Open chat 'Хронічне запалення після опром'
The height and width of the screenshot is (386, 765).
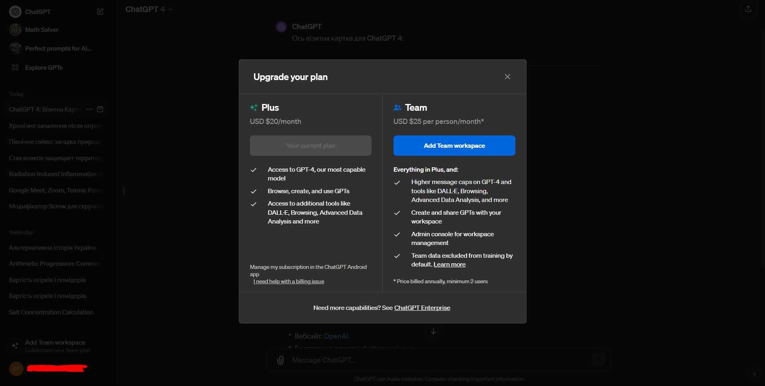(56, 125)
